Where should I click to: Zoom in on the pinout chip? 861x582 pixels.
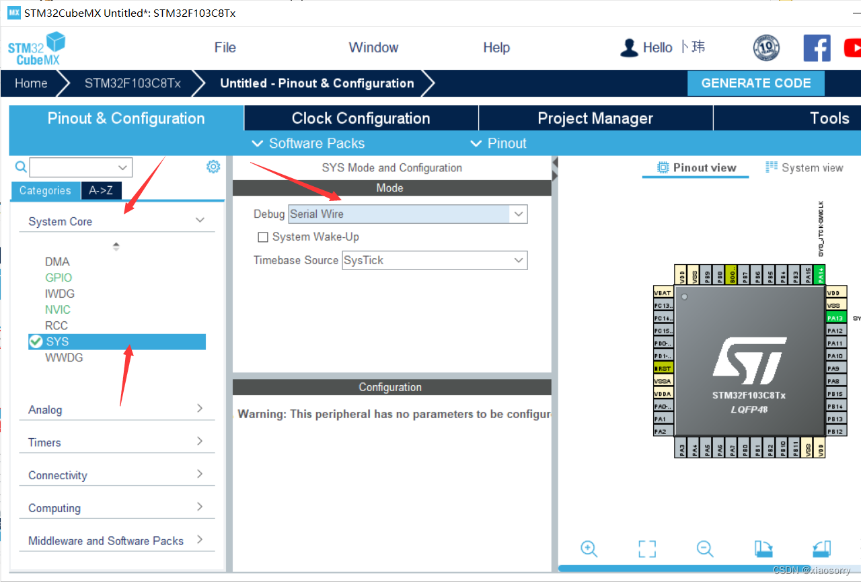(589, 548)
